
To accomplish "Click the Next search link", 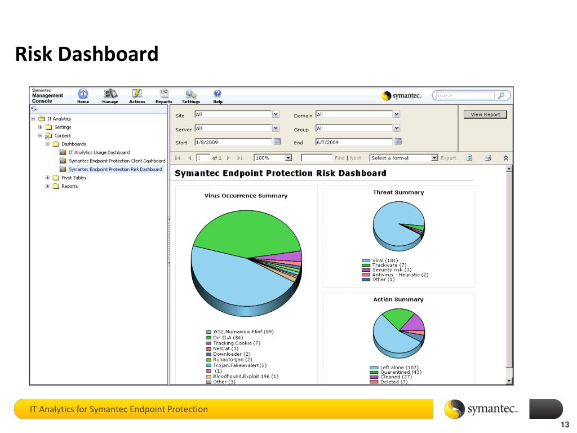I will 356,158.
